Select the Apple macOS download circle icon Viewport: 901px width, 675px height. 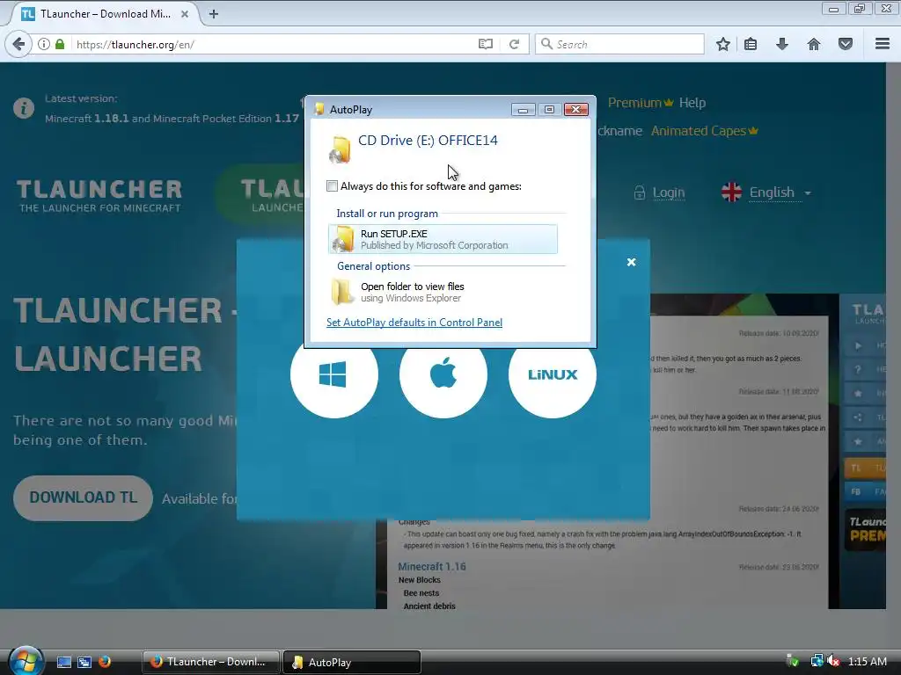pos(443,374)
